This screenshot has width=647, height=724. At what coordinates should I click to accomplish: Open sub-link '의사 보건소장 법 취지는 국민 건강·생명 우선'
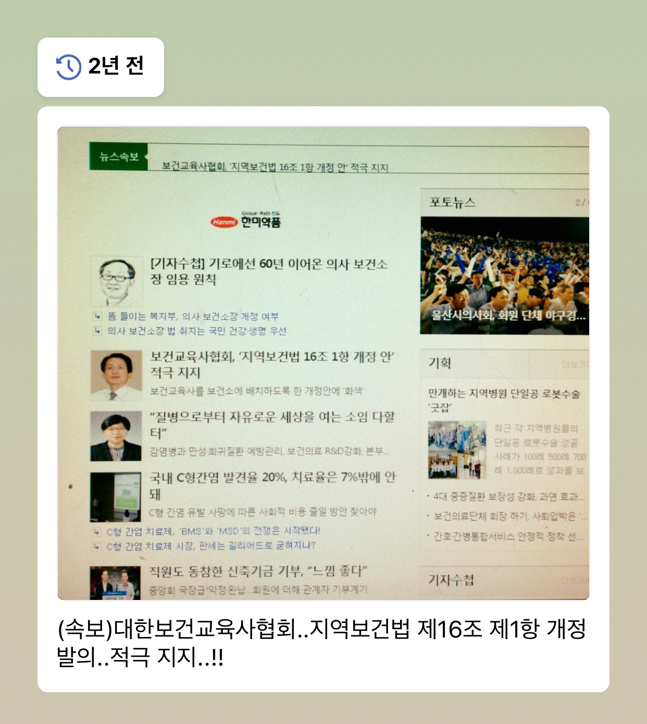pos(197,331)
